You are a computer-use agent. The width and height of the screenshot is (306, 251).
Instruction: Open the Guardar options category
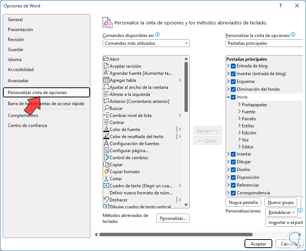46,50
